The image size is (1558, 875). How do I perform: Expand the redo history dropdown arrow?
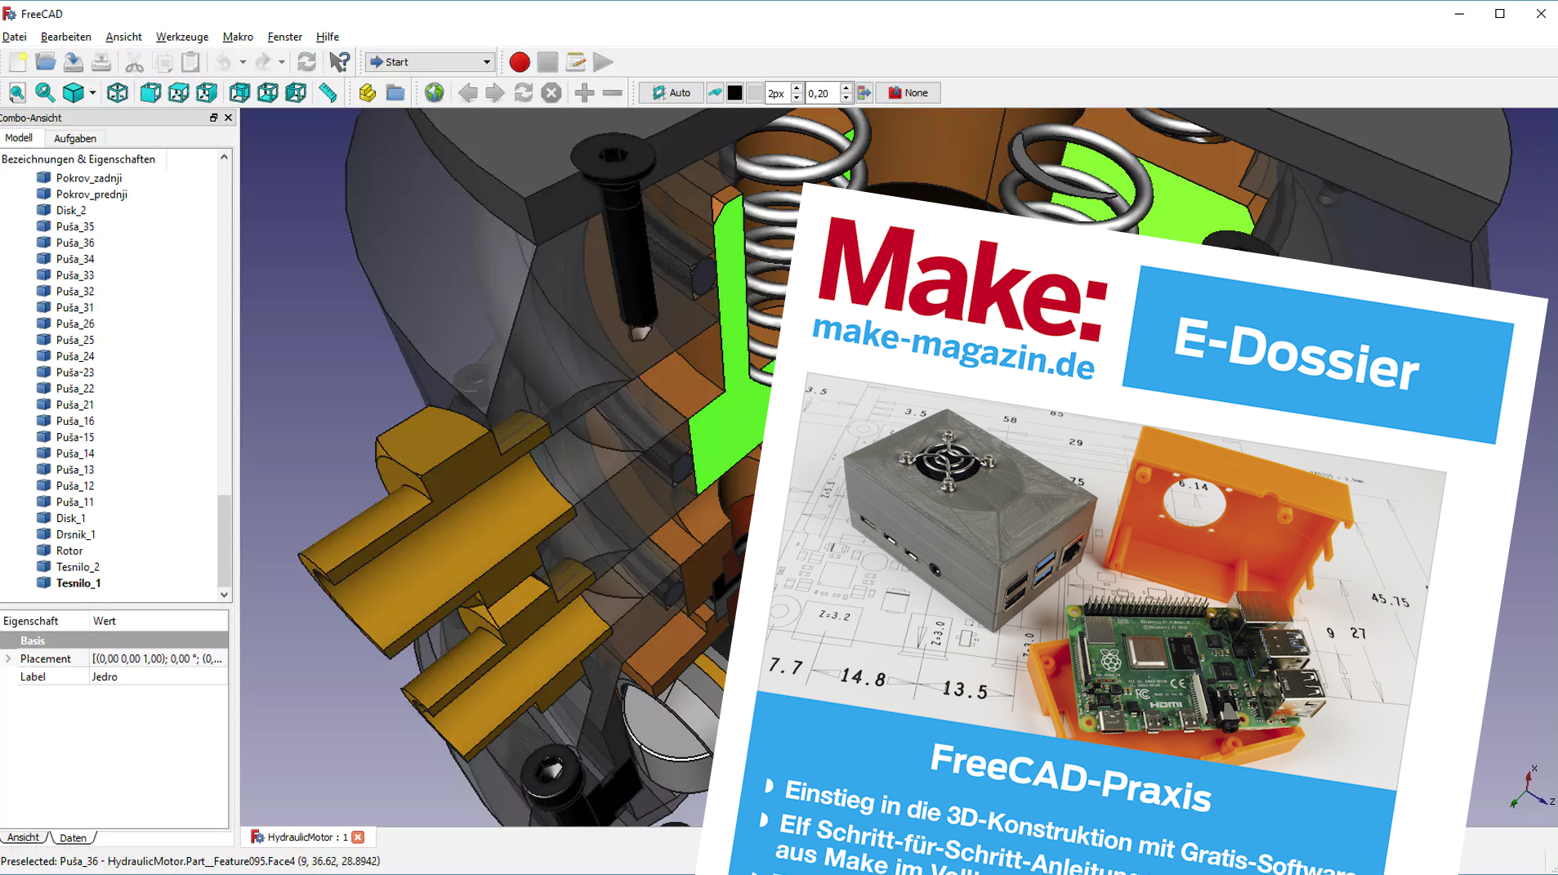click(x=282, y=62)
